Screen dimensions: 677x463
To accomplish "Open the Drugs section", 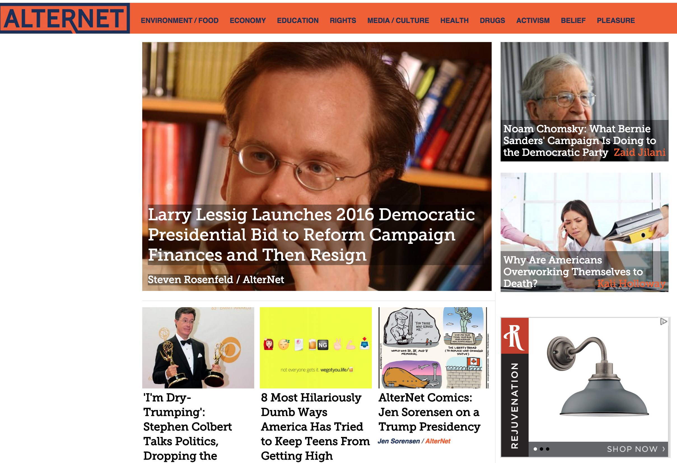I will [492, 20].
